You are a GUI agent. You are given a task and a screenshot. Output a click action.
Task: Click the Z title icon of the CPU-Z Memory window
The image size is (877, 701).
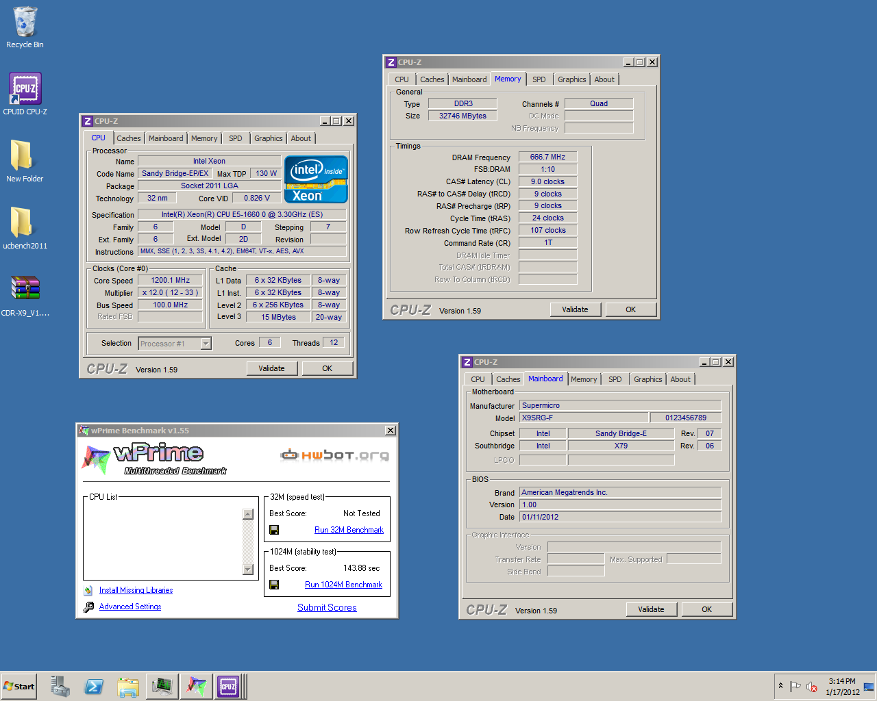(391, 62)
